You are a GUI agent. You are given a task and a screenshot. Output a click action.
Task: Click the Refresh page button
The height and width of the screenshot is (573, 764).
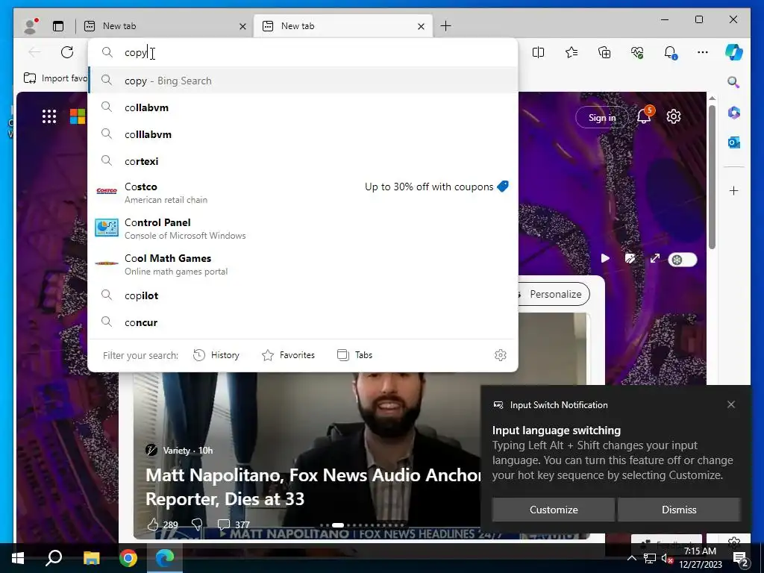[67, 52]
